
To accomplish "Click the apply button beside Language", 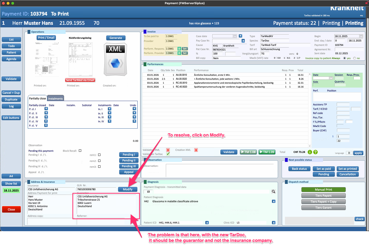I will [x=358, y=153].
